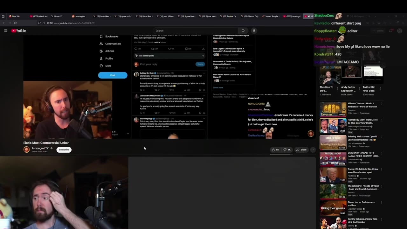407x229 pixels.
Task: Open browser tab list icon at far left
Action: coord(3,16)
